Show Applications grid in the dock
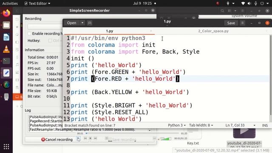This screenshot has width=272, height=153. pyautogui.click(x=6, y=147)
